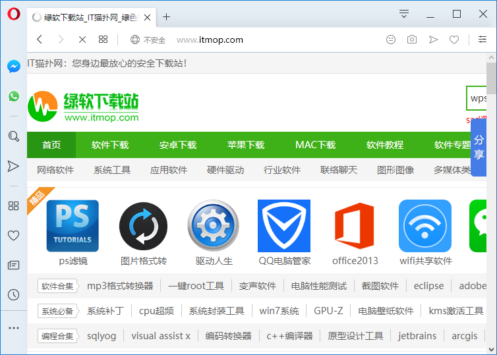Open WhatsApp in the sidebar
Viewport: 497px width, 355px height.
(x=14, y=96)
